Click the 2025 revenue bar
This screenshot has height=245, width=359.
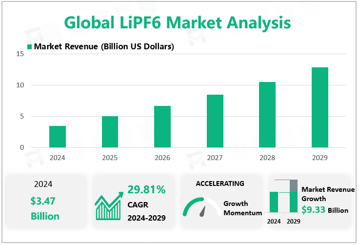click(x=110, y=132)
